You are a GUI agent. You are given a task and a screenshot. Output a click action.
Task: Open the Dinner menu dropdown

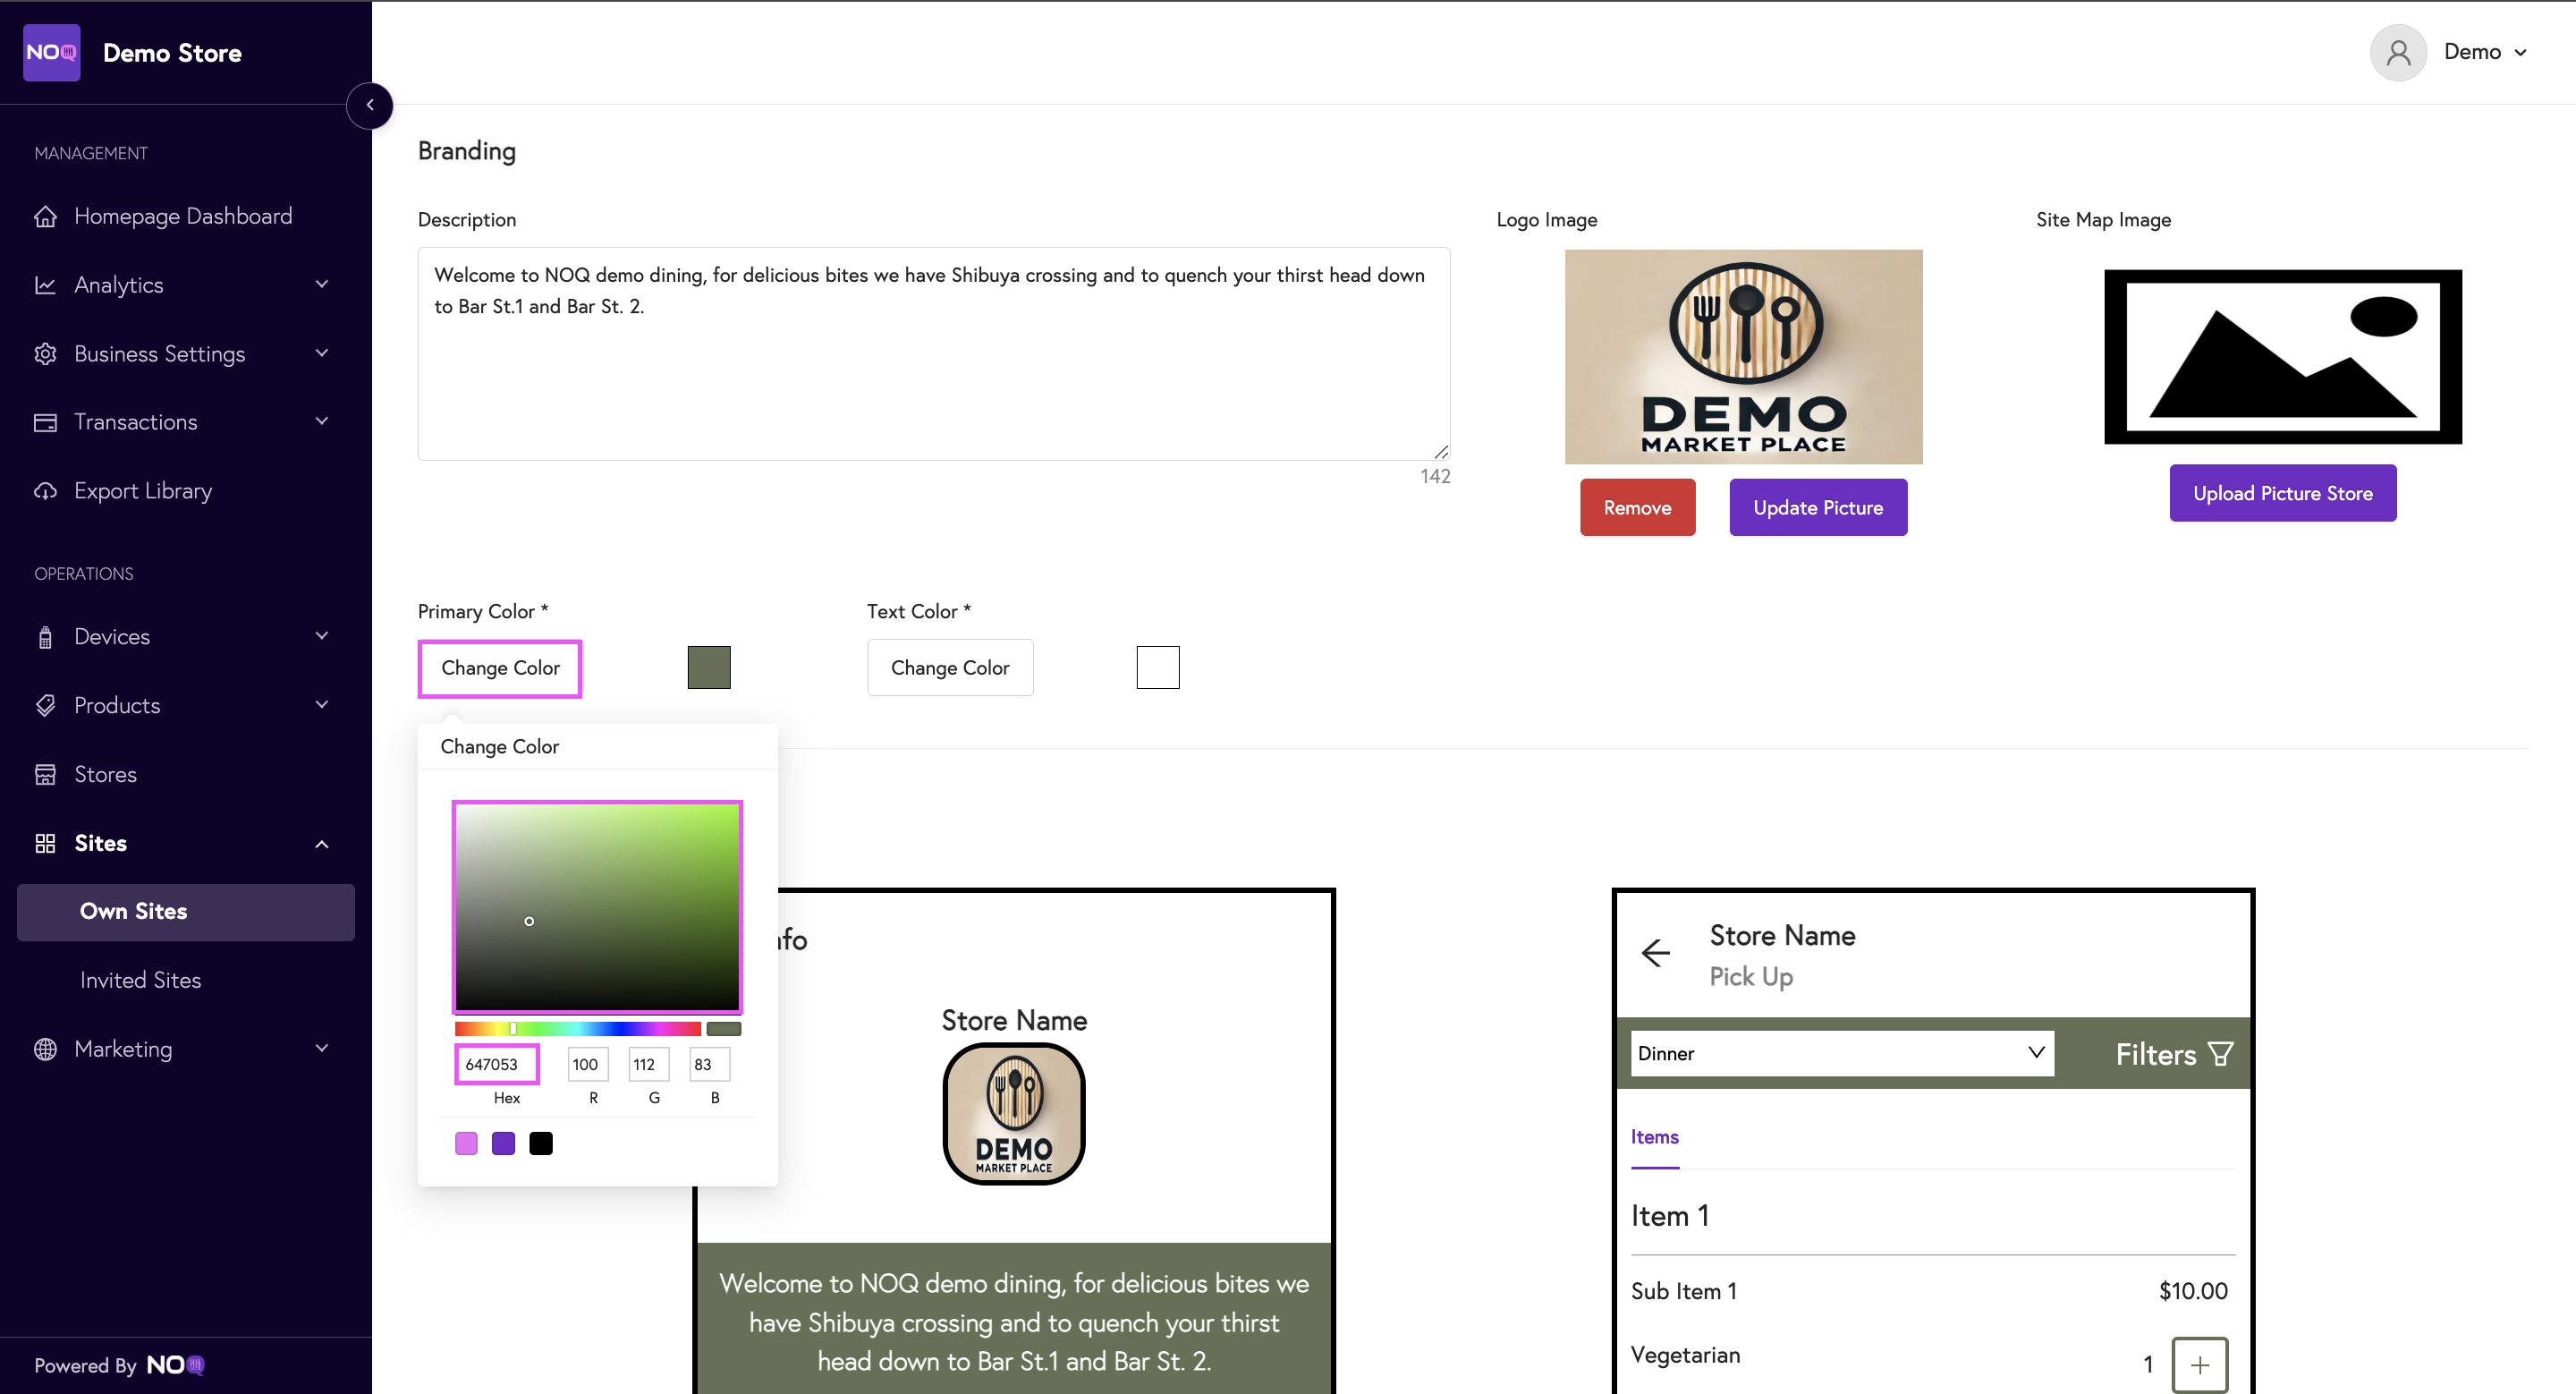1841,1053
